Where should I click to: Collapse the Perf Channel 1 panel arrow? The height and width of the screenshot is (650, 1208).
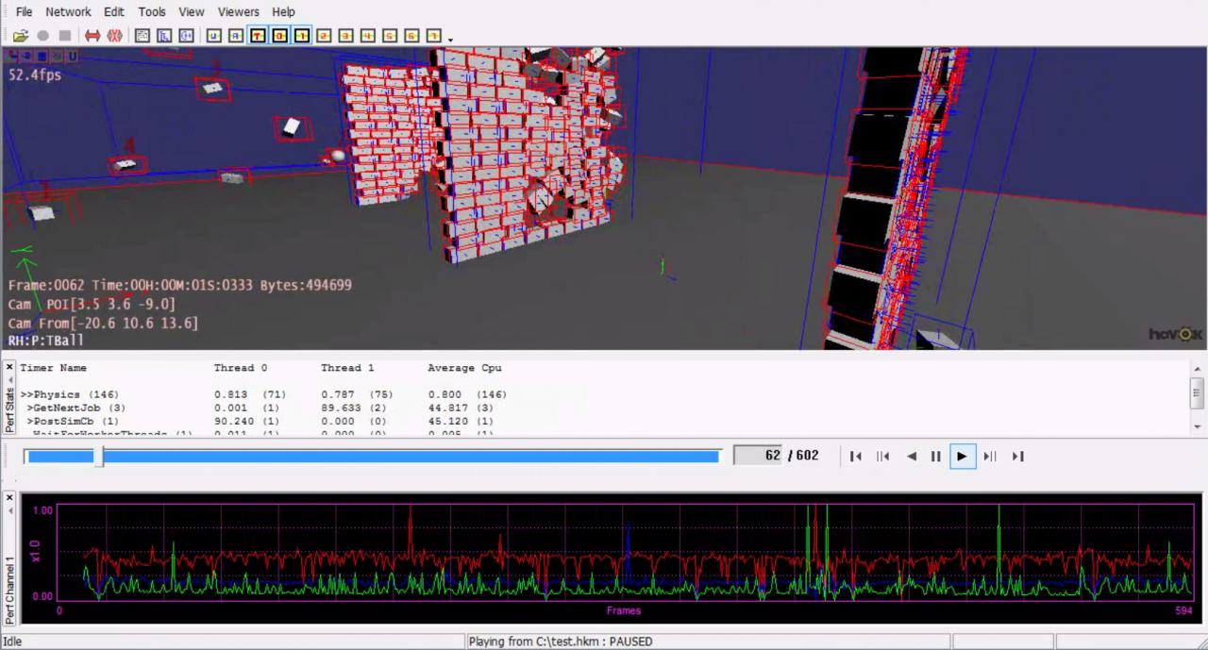(9, 511)
